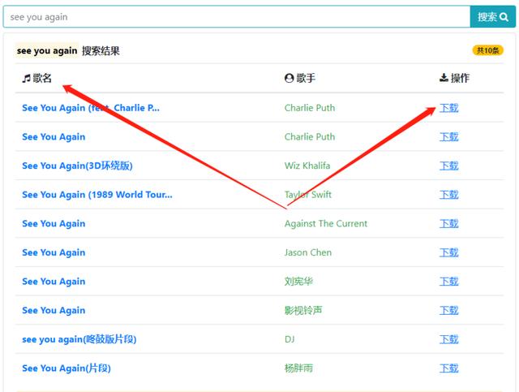Click artist 杨胖雨
Screen dimensions: 519x392
click(x=298, y=368)
